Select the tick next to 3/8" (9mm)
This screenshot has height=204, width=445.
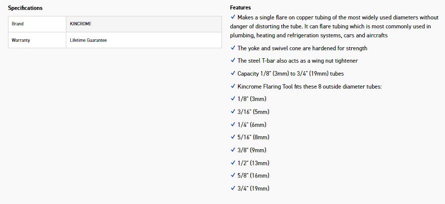[233, 150]
